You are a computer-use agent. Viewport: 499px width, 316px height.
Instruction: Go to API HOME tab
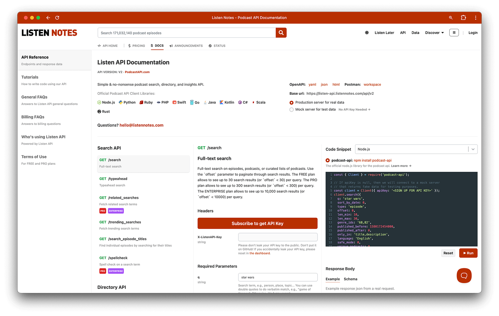(108, 46)
